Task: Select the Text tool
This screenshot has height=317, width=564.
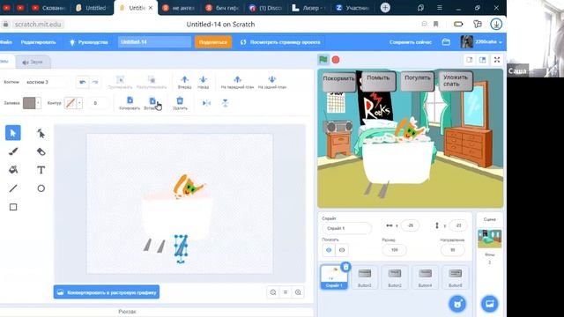Action: [41, 170]
